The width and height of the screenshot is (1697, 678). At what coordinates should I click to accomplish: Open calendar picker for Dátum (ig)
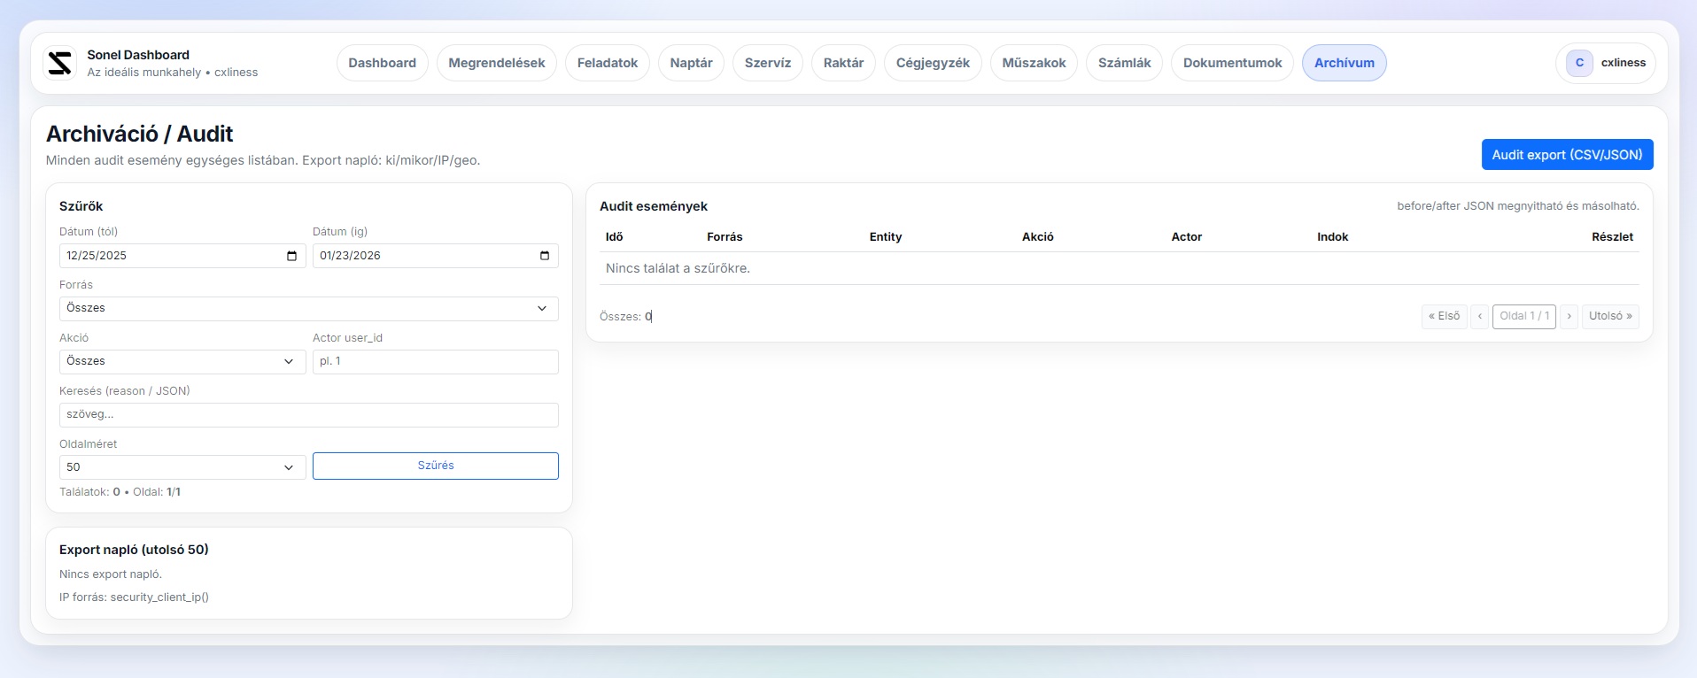pyautogui.click(x=544, y=256)
